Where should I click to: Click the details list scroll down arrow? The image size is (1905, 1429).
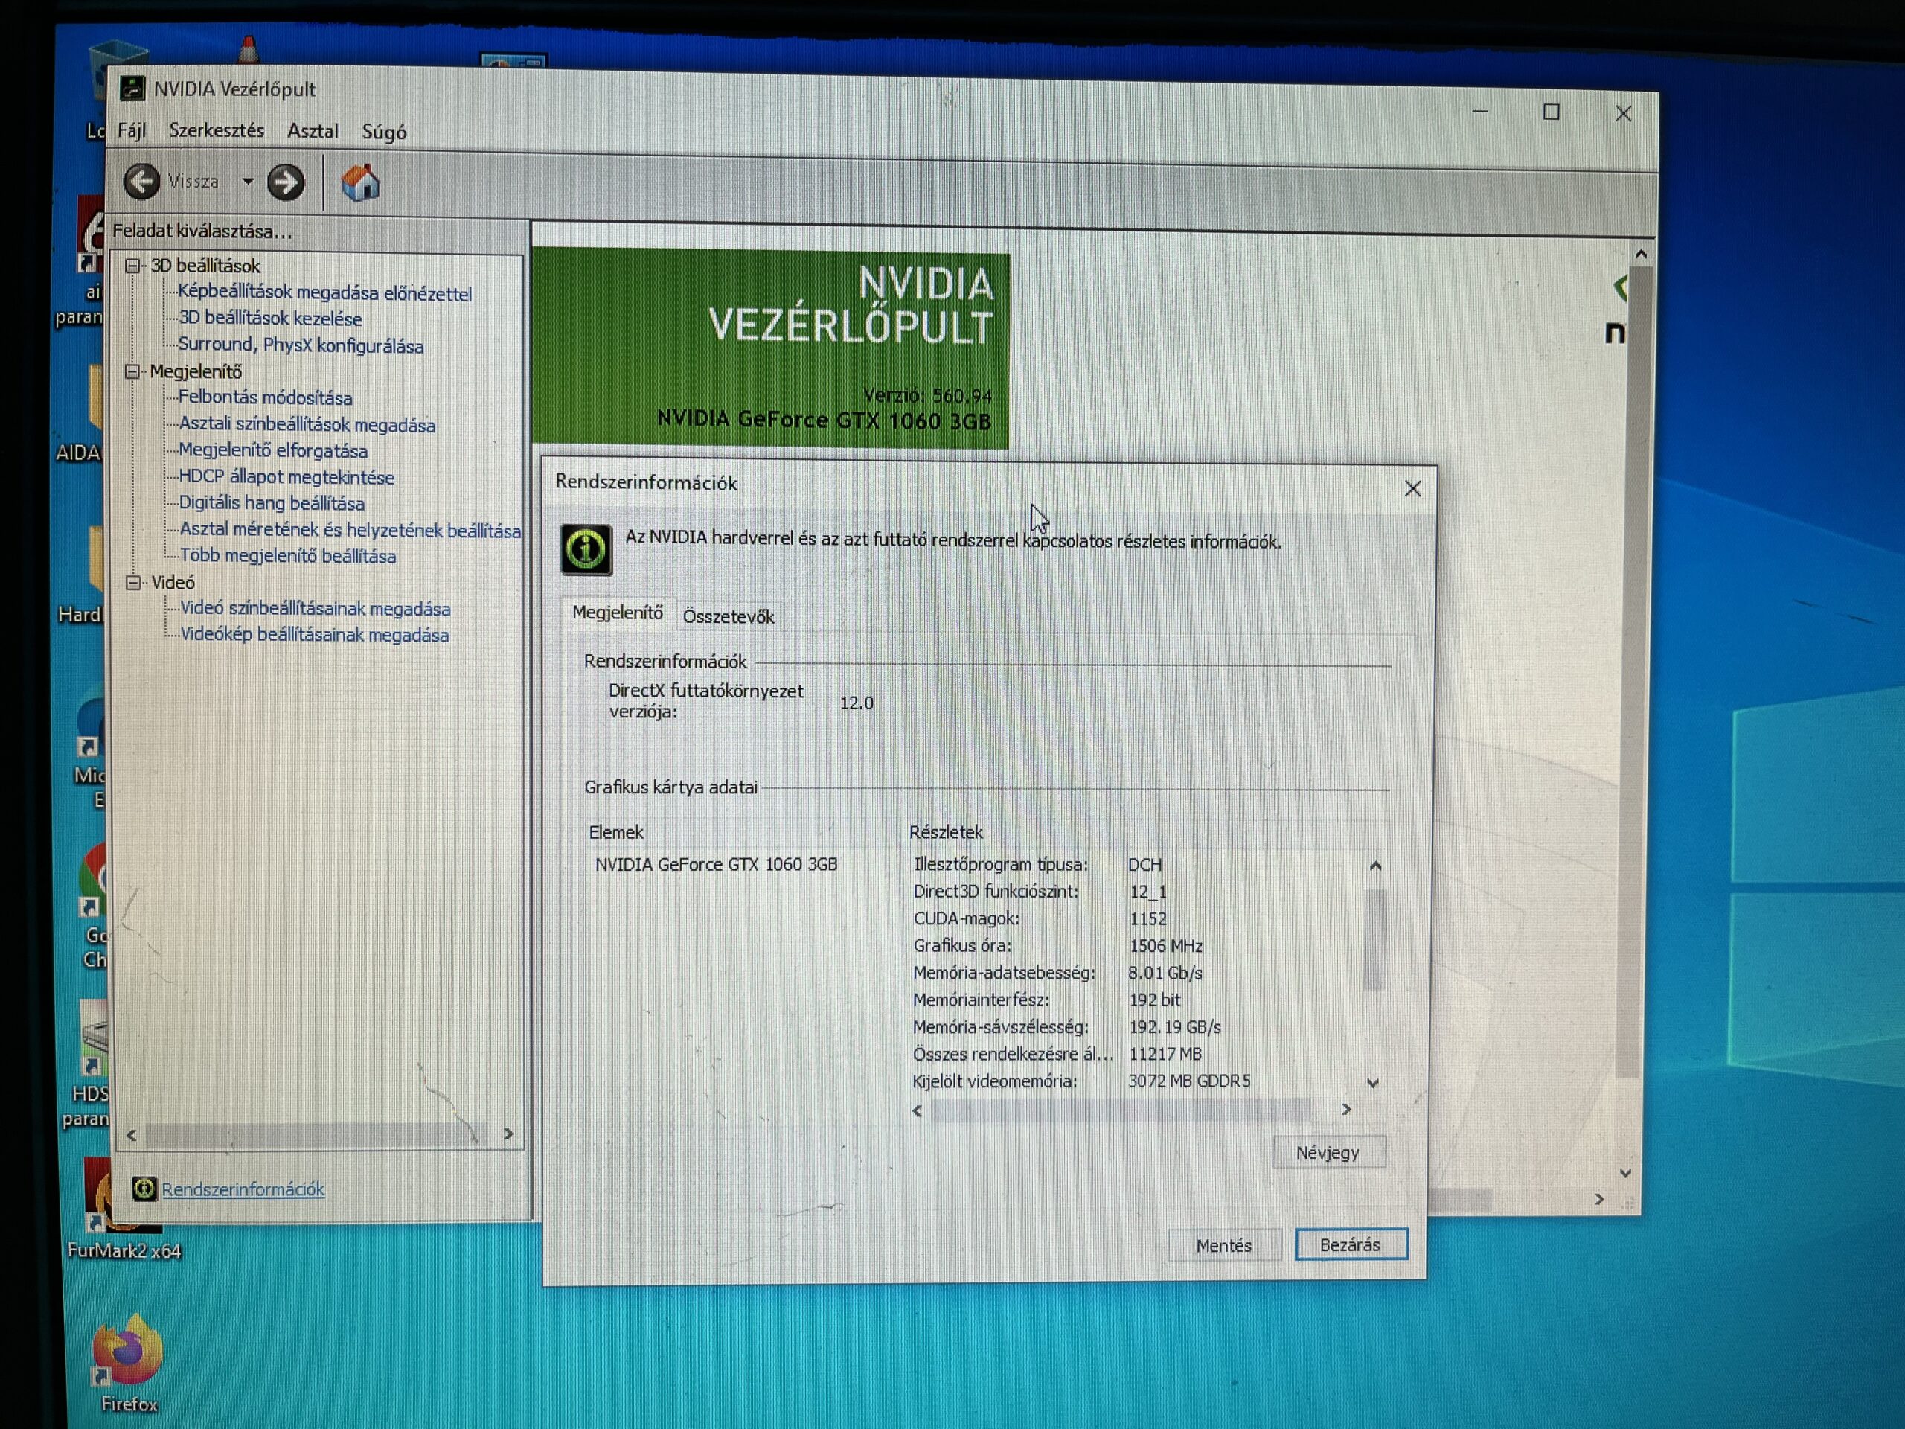tap(1374, 1083)
